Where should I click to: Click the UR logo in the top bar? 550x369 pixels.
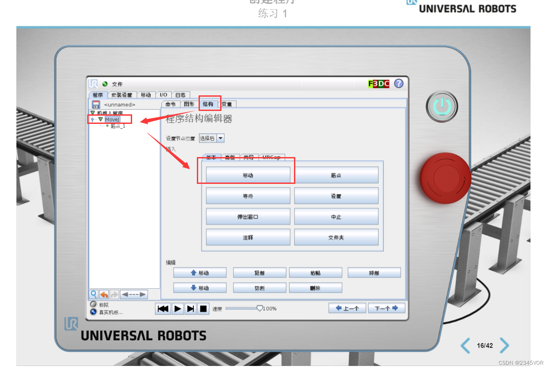(x=93, y=84)
